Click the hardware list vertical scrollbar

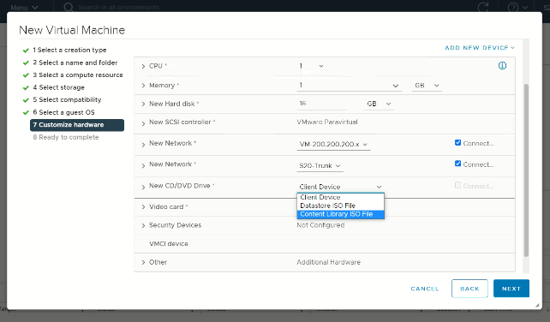coord(526,170)
